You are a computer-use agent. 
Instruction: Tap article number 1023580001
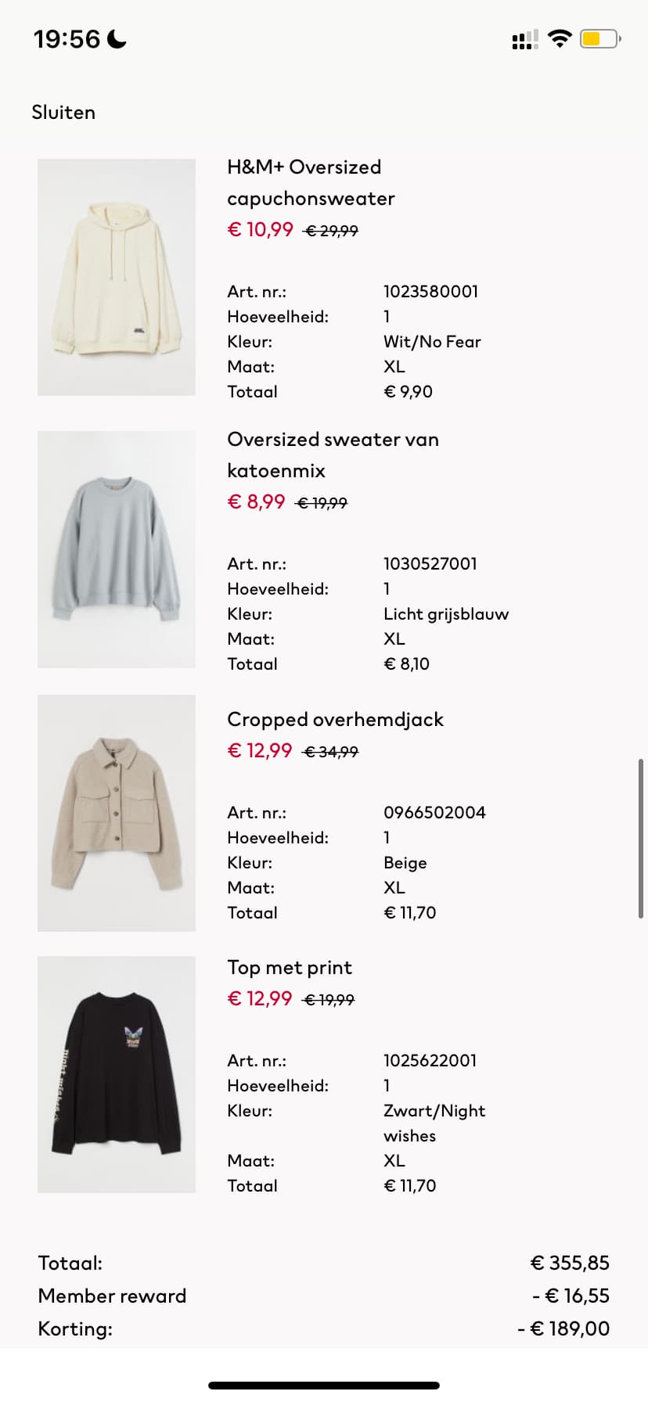pyautogui.click(x=430, y=291)
